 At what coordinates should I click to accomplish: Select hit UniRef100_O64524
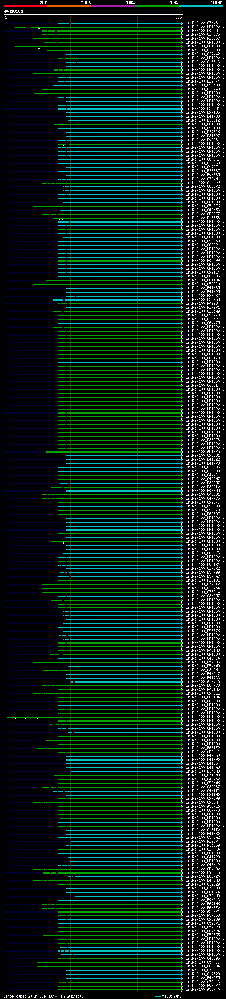point(203,931)
